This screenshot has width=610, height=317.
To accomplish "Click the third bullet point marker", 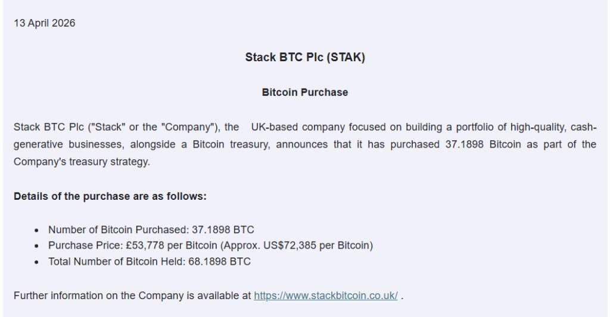I will click(x=37, y=262).
